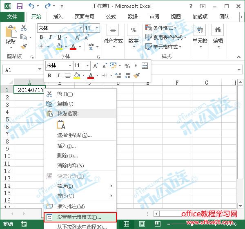Redo the last action

[x=48, y=6]
